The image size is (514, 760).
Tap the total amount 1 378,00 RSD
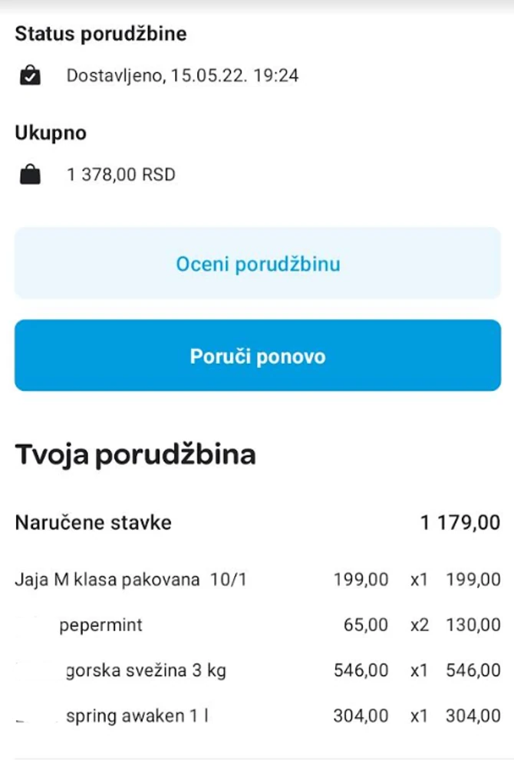coord(122,173)
